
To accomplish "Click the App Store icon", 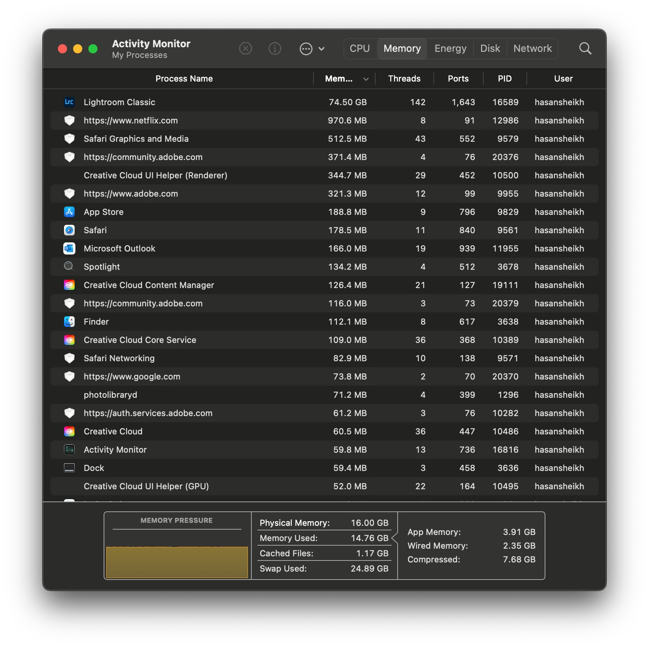I will tap(69, 212).
